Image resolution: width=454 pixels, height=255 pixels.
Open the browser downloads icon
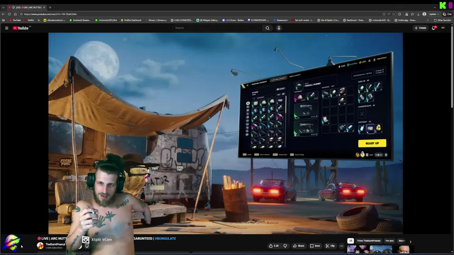click(x=418, y=14)
